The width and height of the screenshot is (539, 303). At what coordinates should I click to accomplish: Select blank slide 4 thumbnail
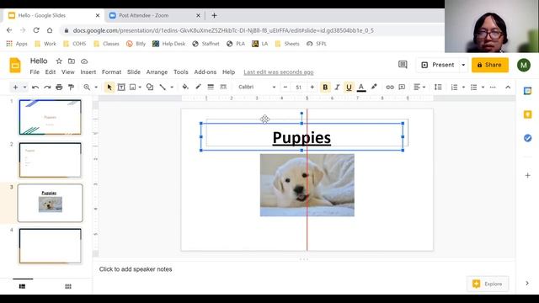(51, 246)
